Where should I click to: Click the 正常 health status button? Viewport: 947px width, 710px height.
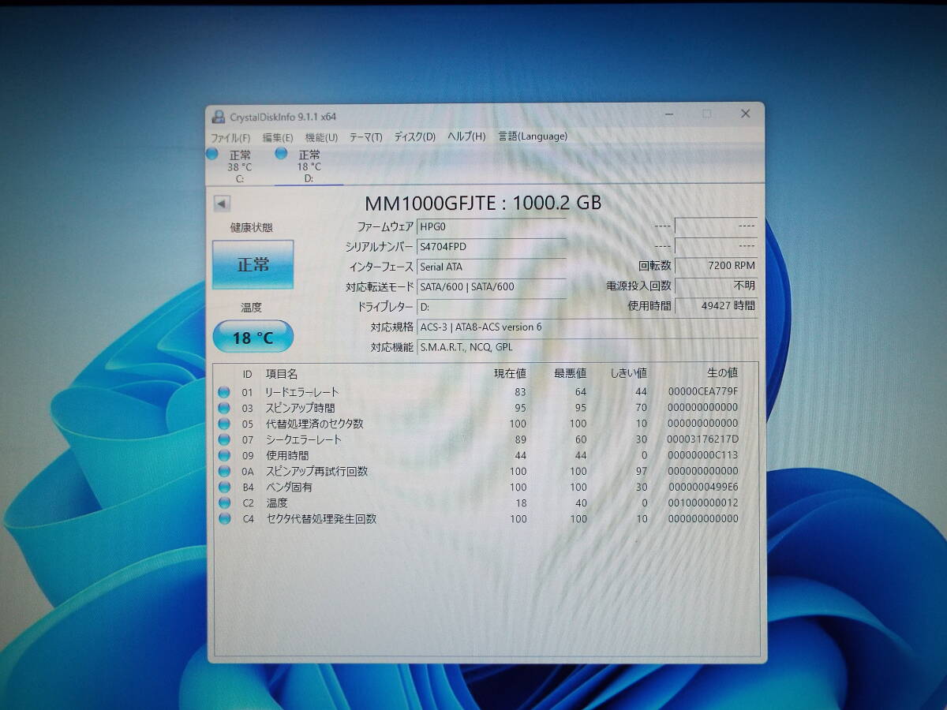tap(253, 264)
